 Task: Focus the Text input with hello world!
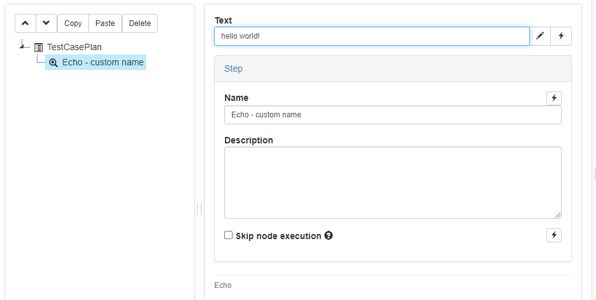coord(372,36)
